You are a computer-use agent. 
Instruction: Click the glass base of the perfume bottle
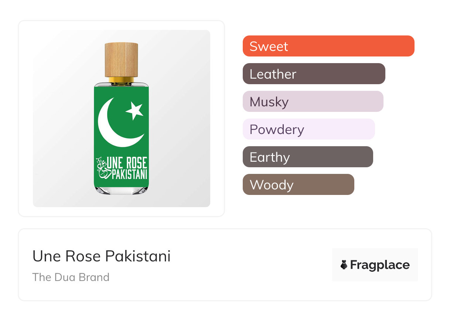pos(121,191)
